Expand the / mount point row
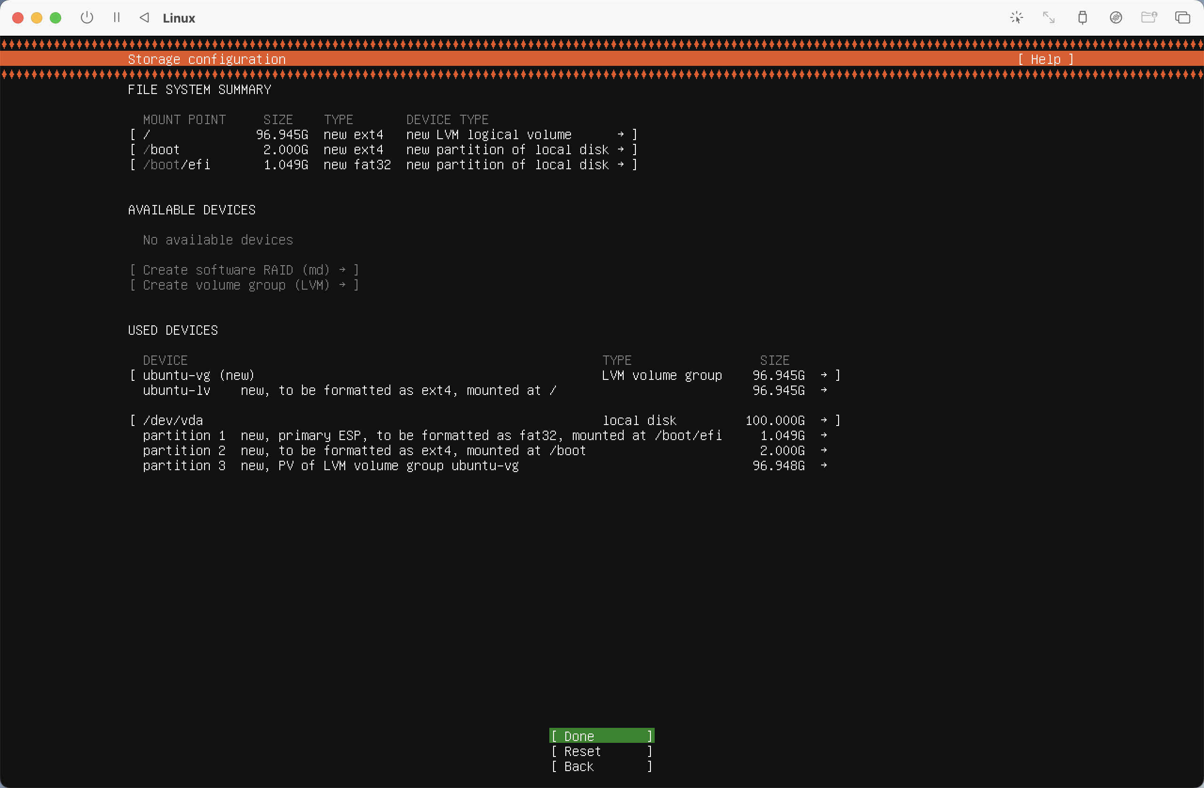This screenshot has width=1204, height=788. click(x=383, y=134)
